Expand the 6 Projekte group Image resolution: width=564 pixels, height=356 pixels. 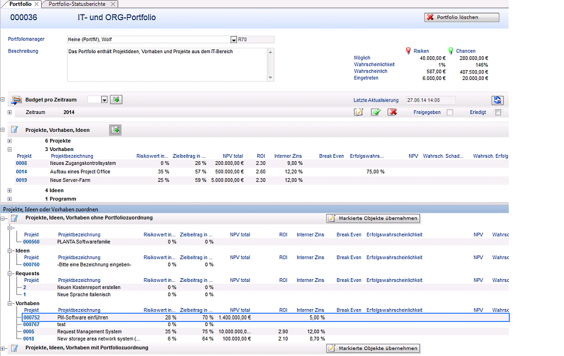(10, 141)
